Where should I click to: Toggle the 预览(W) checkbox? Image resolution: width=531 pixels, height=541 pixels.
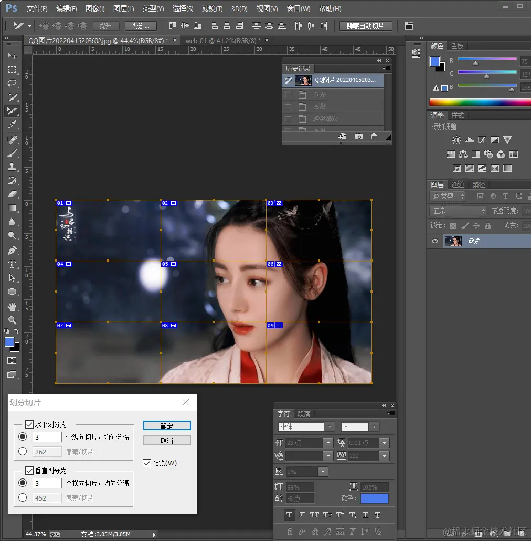[147, 463]
